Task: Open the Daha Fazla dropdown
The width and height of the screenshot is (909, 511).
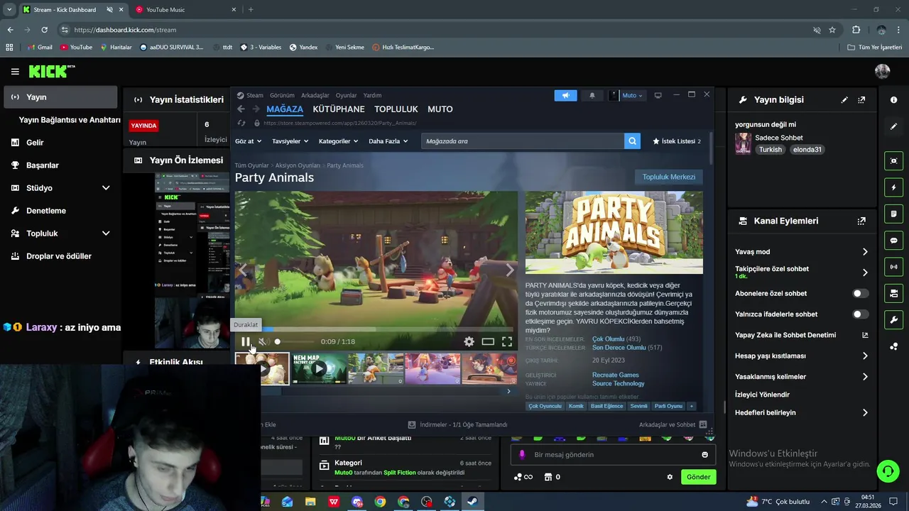Action: (388, 141)
